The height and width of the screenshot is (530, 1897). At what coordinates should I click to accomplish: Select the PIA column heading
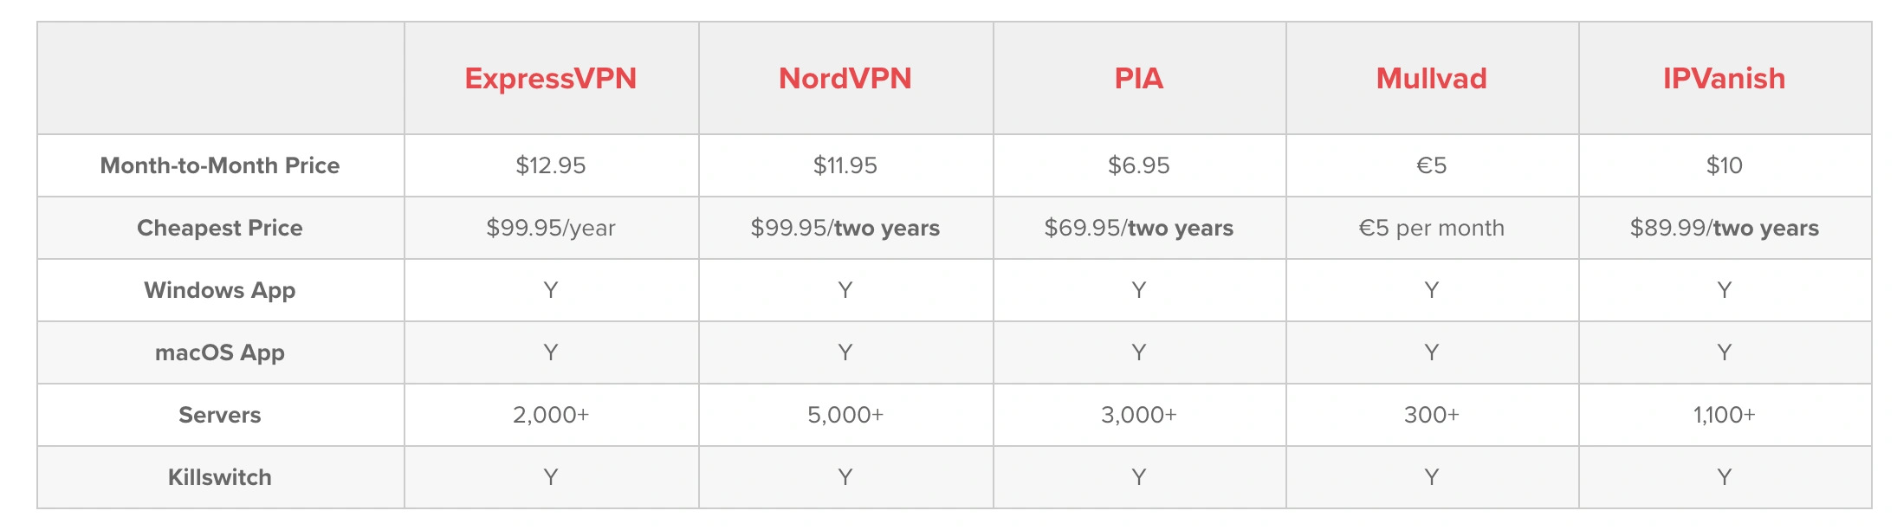pos(1139,79)
